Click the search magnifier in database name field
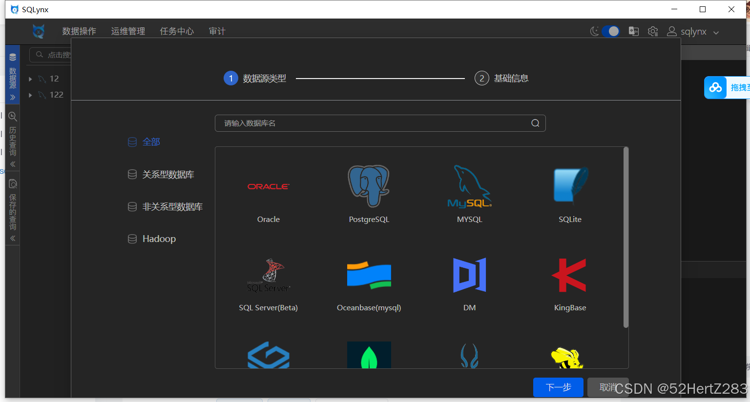Viewport: 750px width, 402px height. pos(535,123)
